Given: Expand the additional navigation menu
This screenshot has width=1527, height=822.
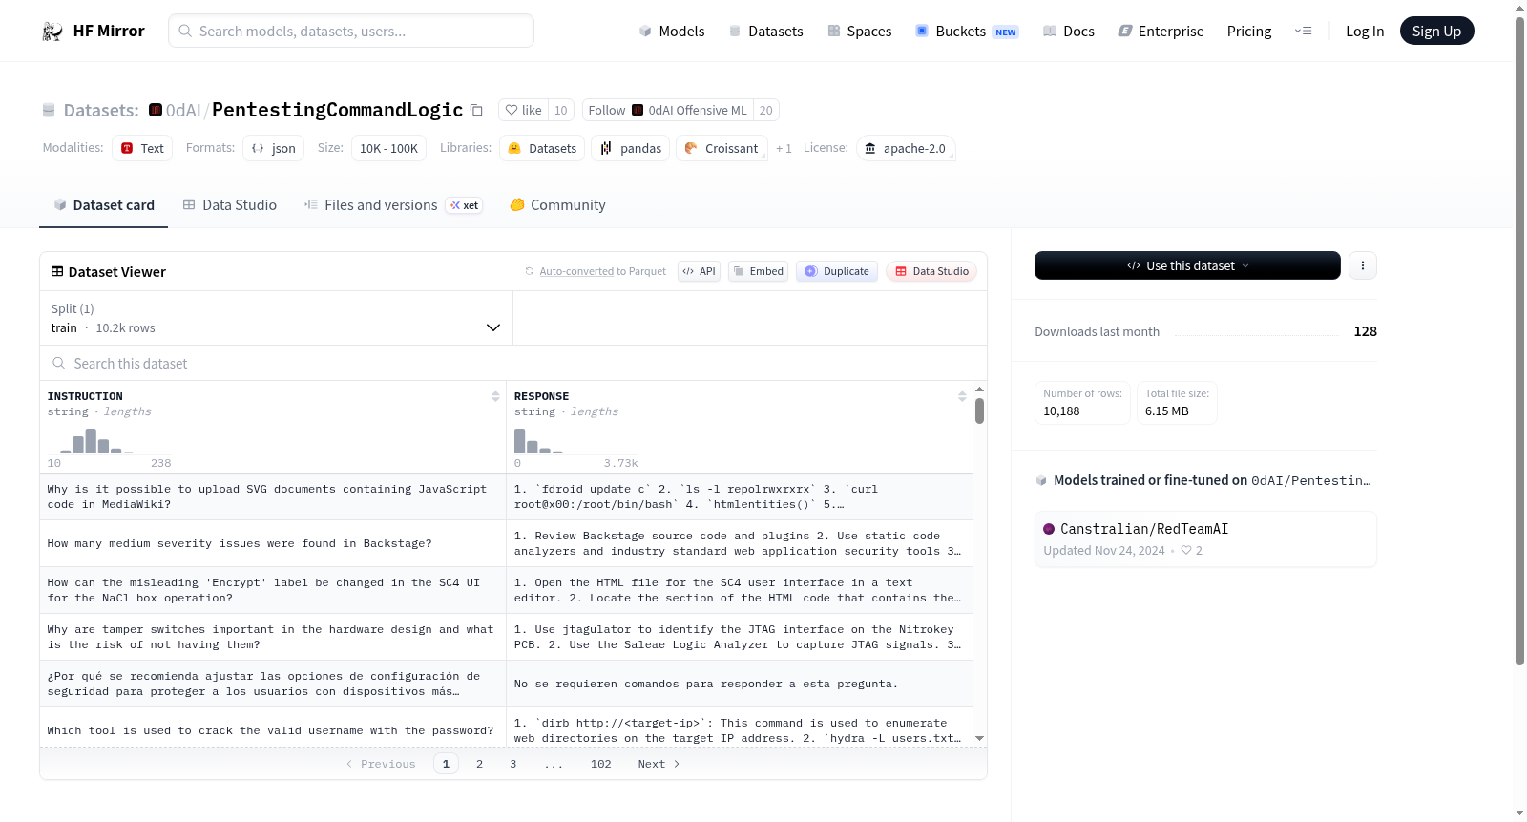Looking at the screenshot, I should click(x=1303, y=31).
